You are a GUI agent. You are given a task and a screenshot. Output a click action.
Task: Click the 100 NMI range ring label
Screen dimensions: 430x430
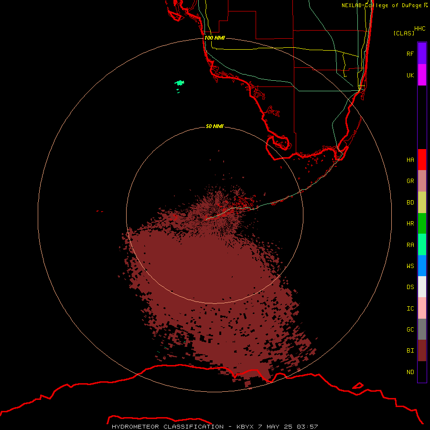coord(215,38)
